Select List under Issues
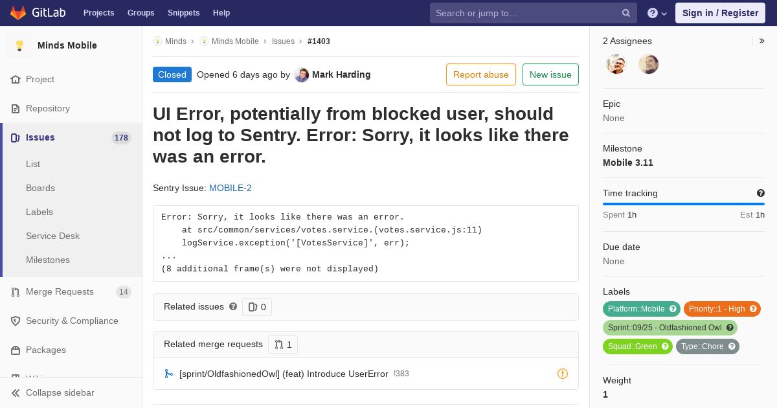 click(33, 164)
